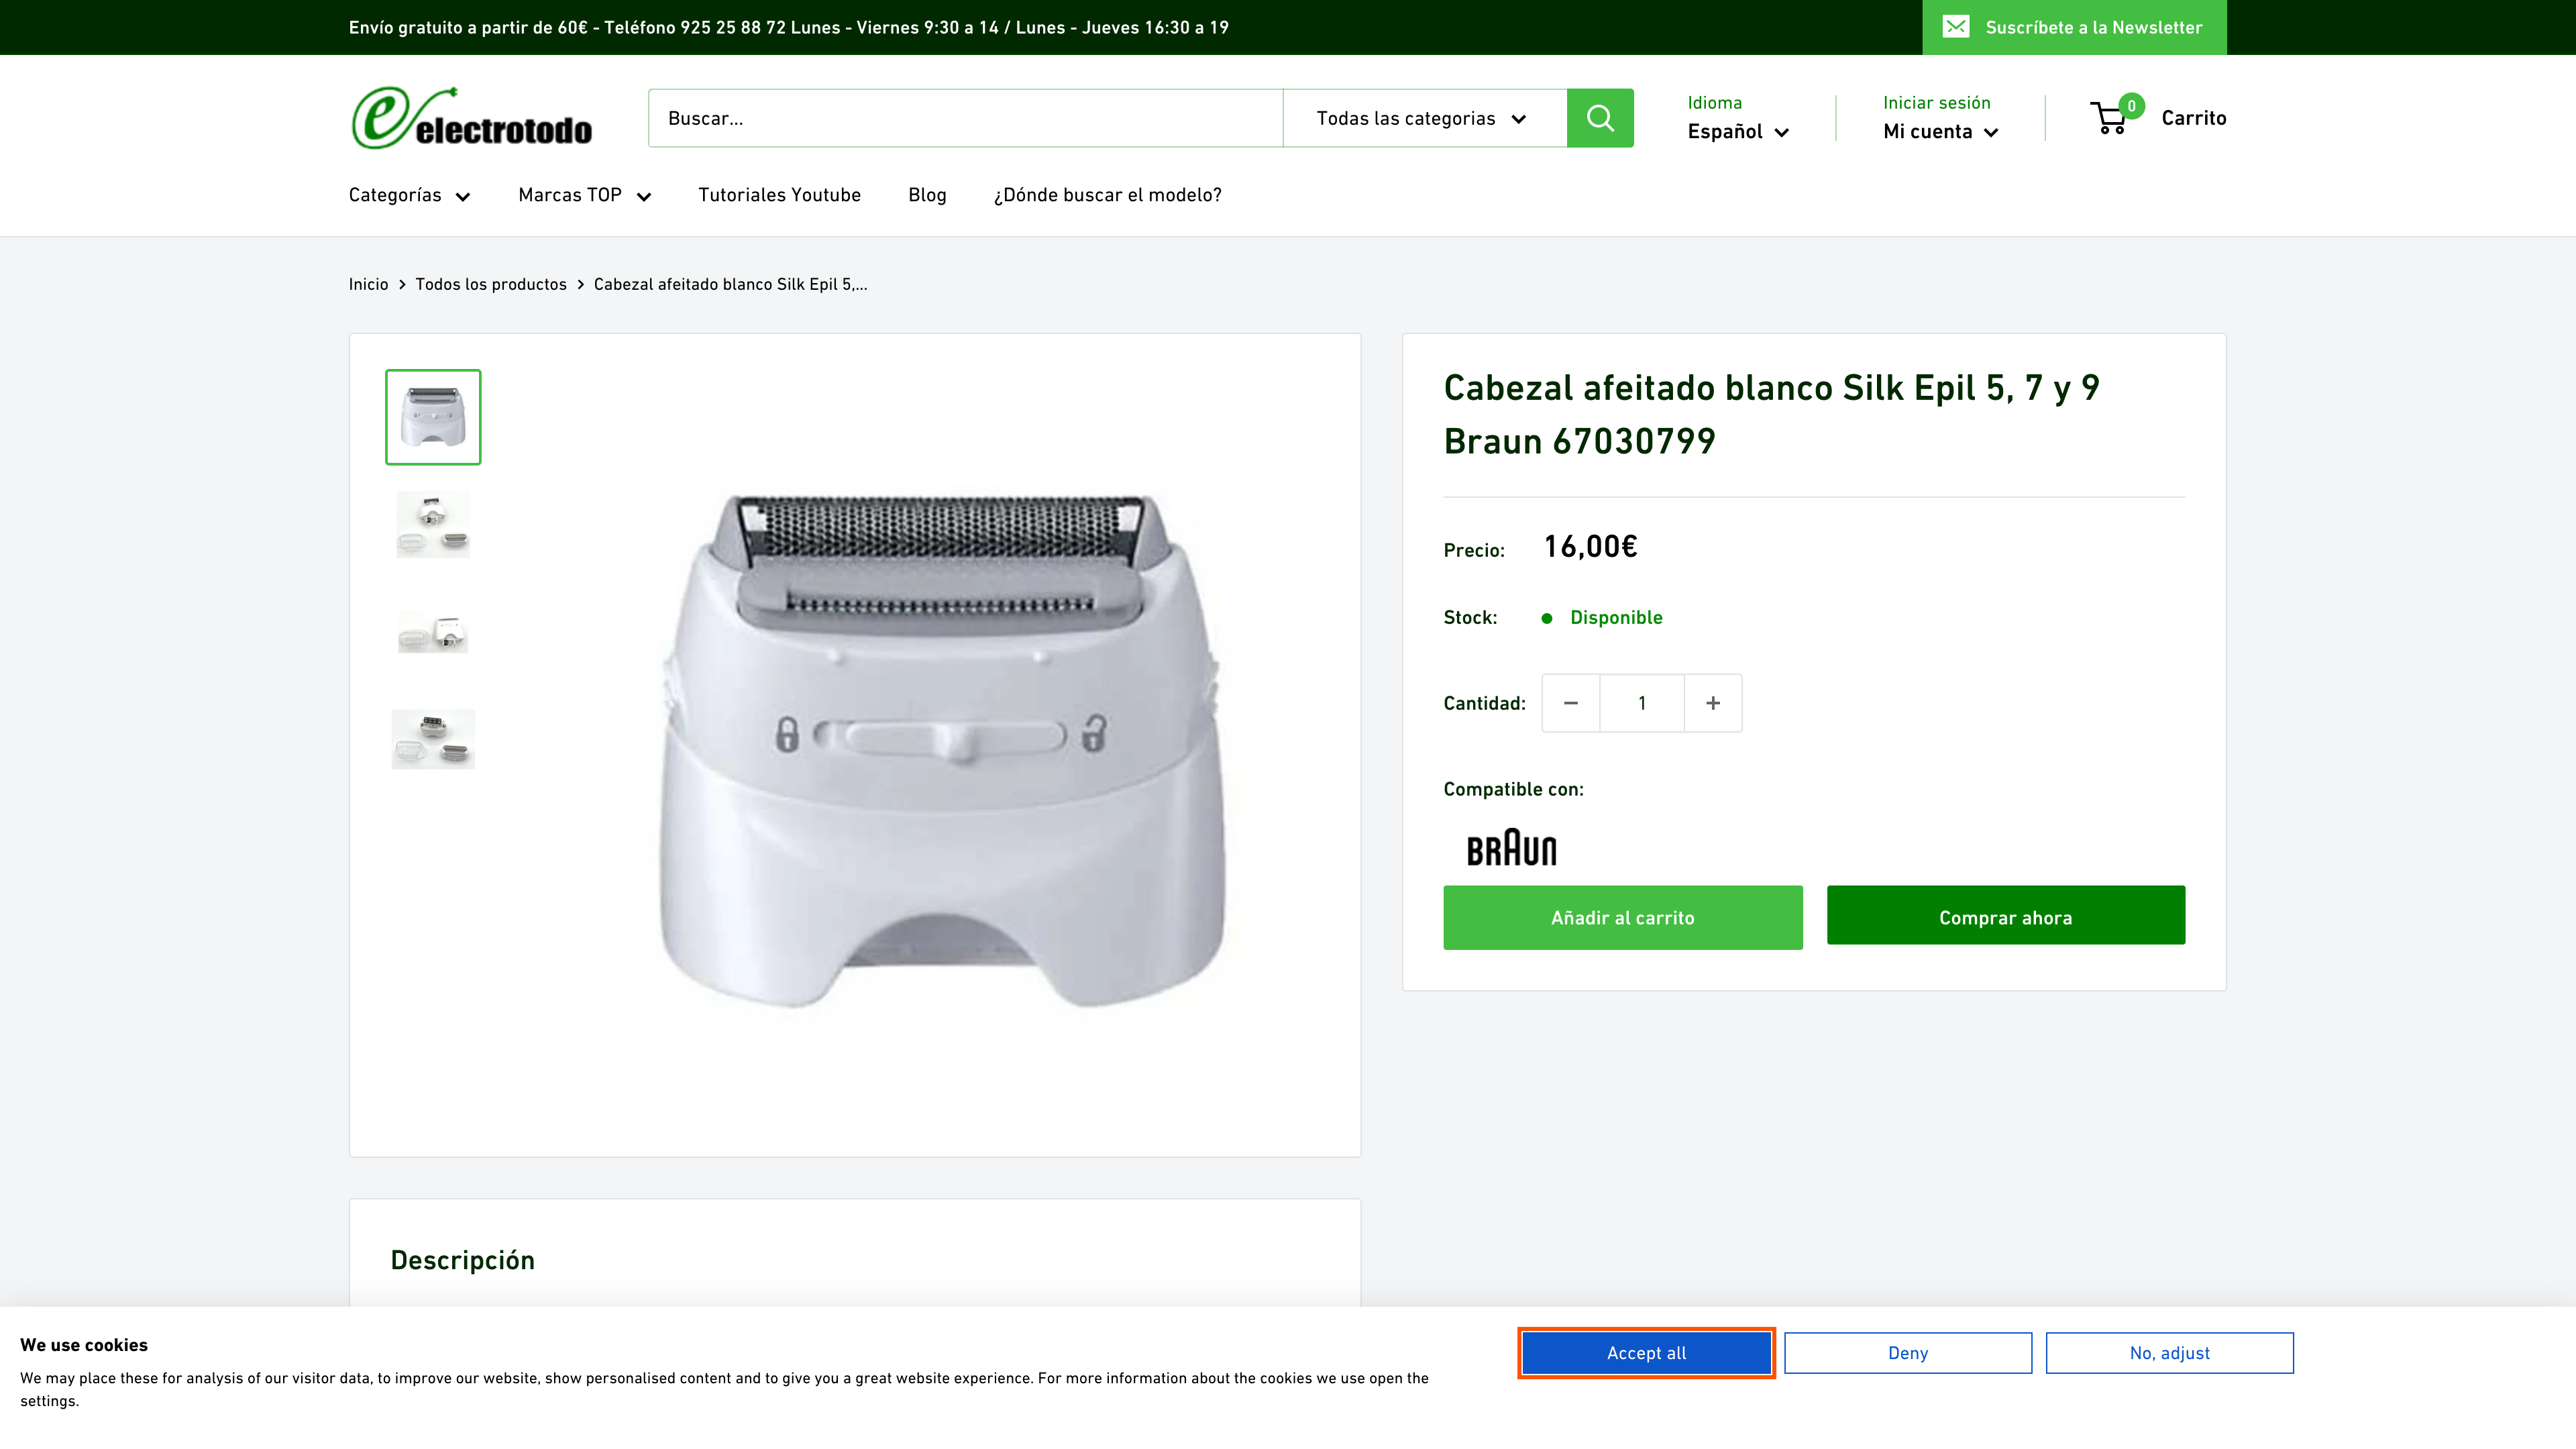The width and height of the screenshot is (2576, 1449).
Task: Click the Comprar ahora button
Action: (2005, 916)
